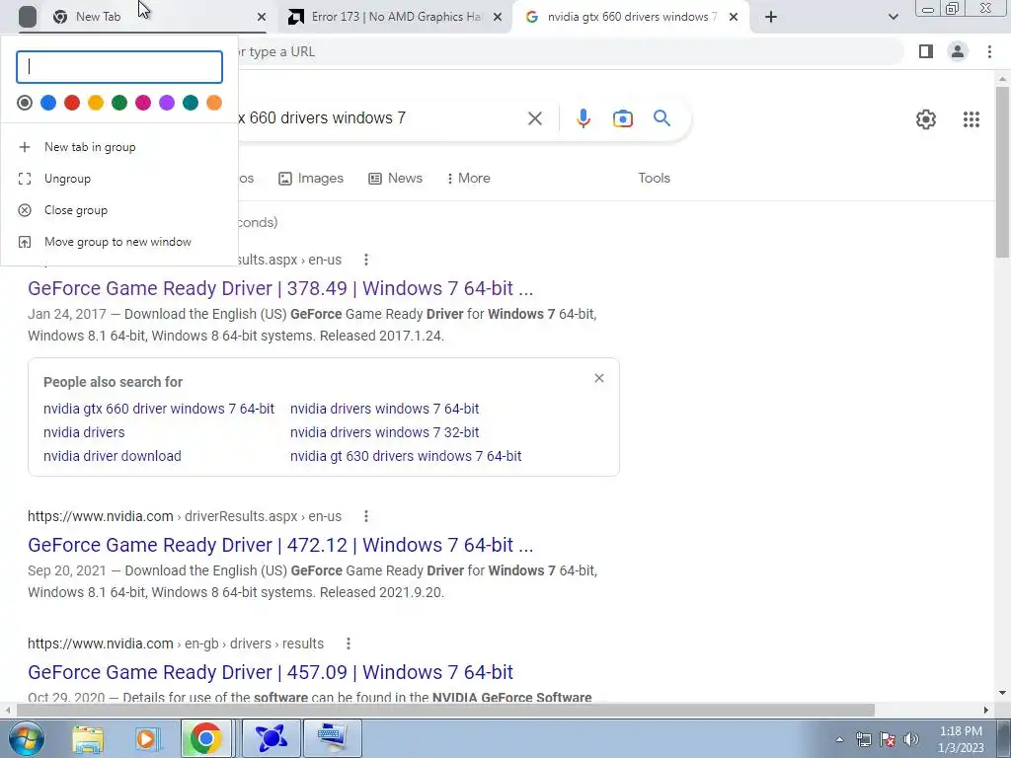This screenshot has width=1011, height=758.
Task: Open a new tab with plus button
Action: point(770,17)
